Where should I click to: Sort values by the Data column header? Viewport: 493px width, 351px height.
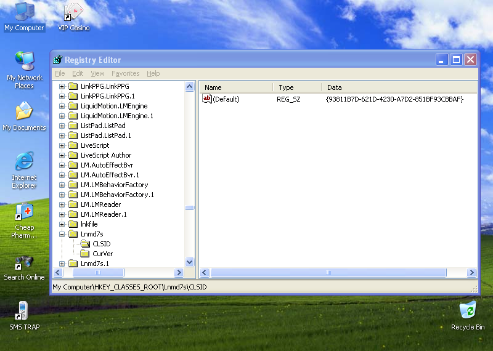tap(399, 87)
